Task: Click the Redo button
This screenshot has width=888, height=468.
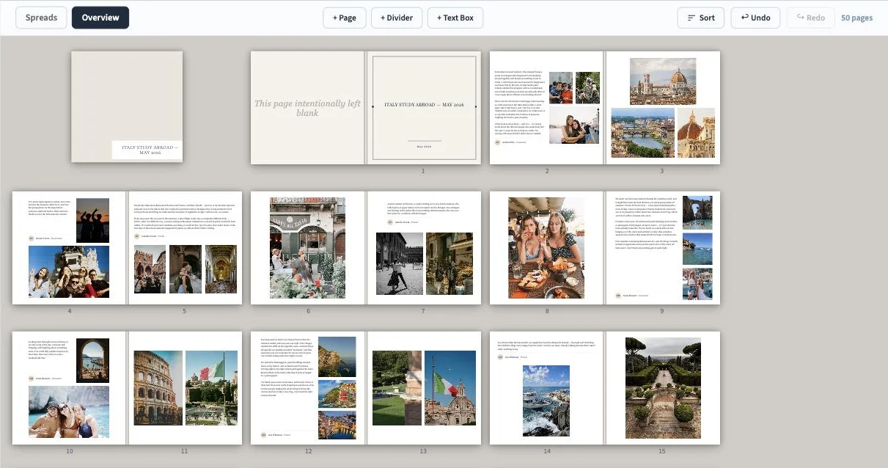Action: (810, 18)
